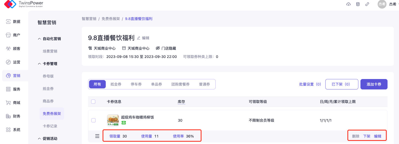Click the pencil 编辑 next to page title
Screen dimensions: 399x144
coord(143,38)
